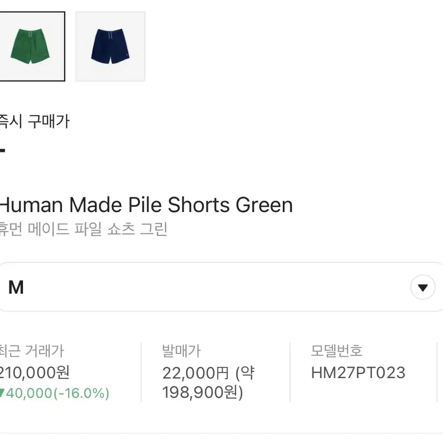Select the navy shorts thumbnail
443x443 pixels.
[x=110, y=46]
